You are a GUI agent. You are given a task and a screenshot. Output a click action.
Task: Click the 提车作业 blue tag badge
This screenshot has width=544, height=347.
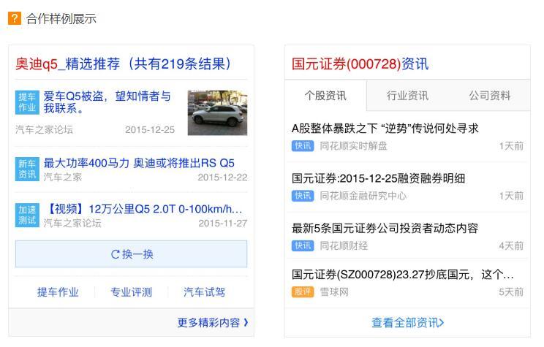27,102
